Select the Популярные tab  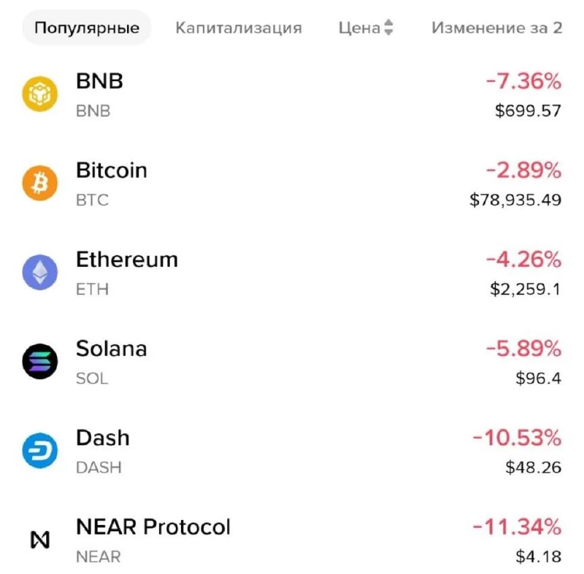tap(87, 28)
